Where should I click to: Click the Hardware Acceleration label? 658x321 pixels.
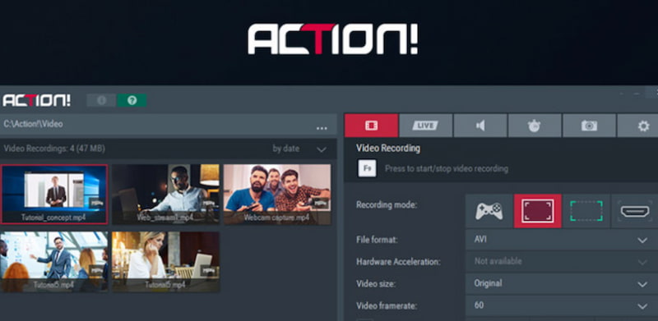pyautogui.click(x=398, y=262)
